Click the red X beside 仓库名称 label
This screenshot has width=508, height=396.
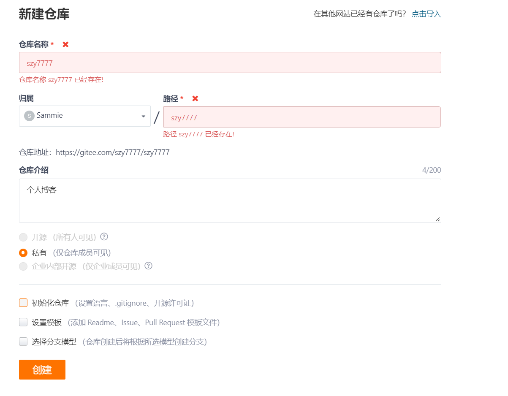tap(65, 44)
